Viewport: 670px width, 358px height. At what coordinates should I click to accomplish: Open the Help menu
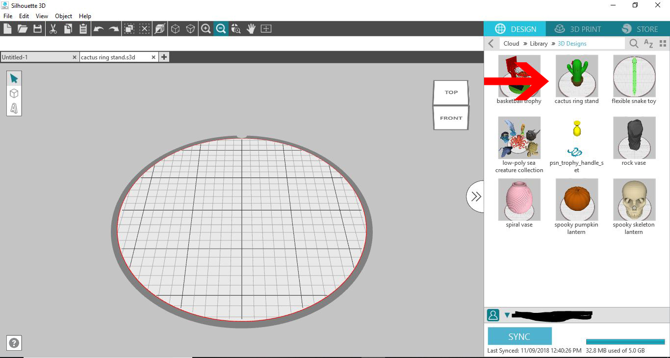tap(85, 16)
